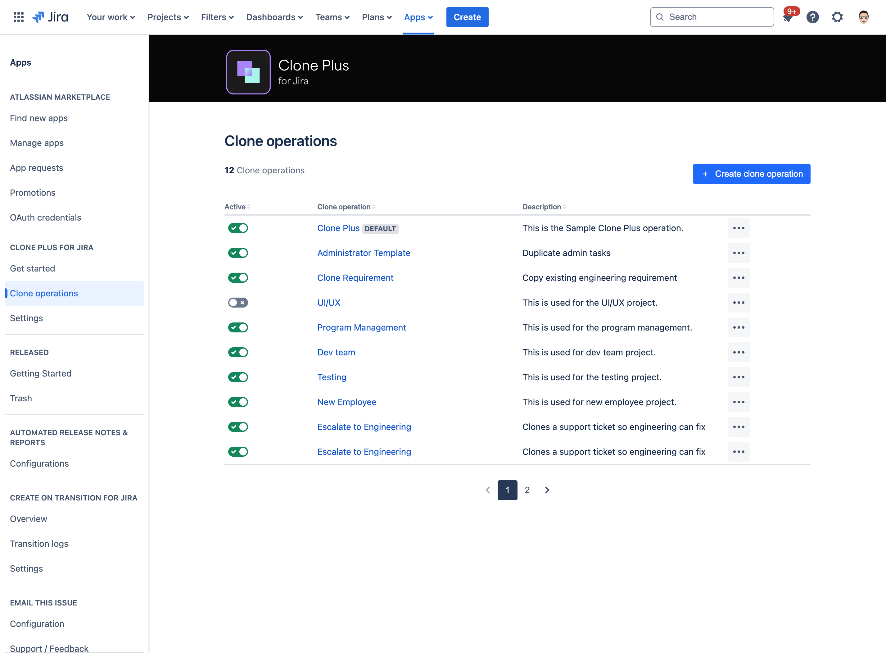Viewport: 886px width, 653px height.
Task: Click the Create button
Action: click(x=467, y=17)
